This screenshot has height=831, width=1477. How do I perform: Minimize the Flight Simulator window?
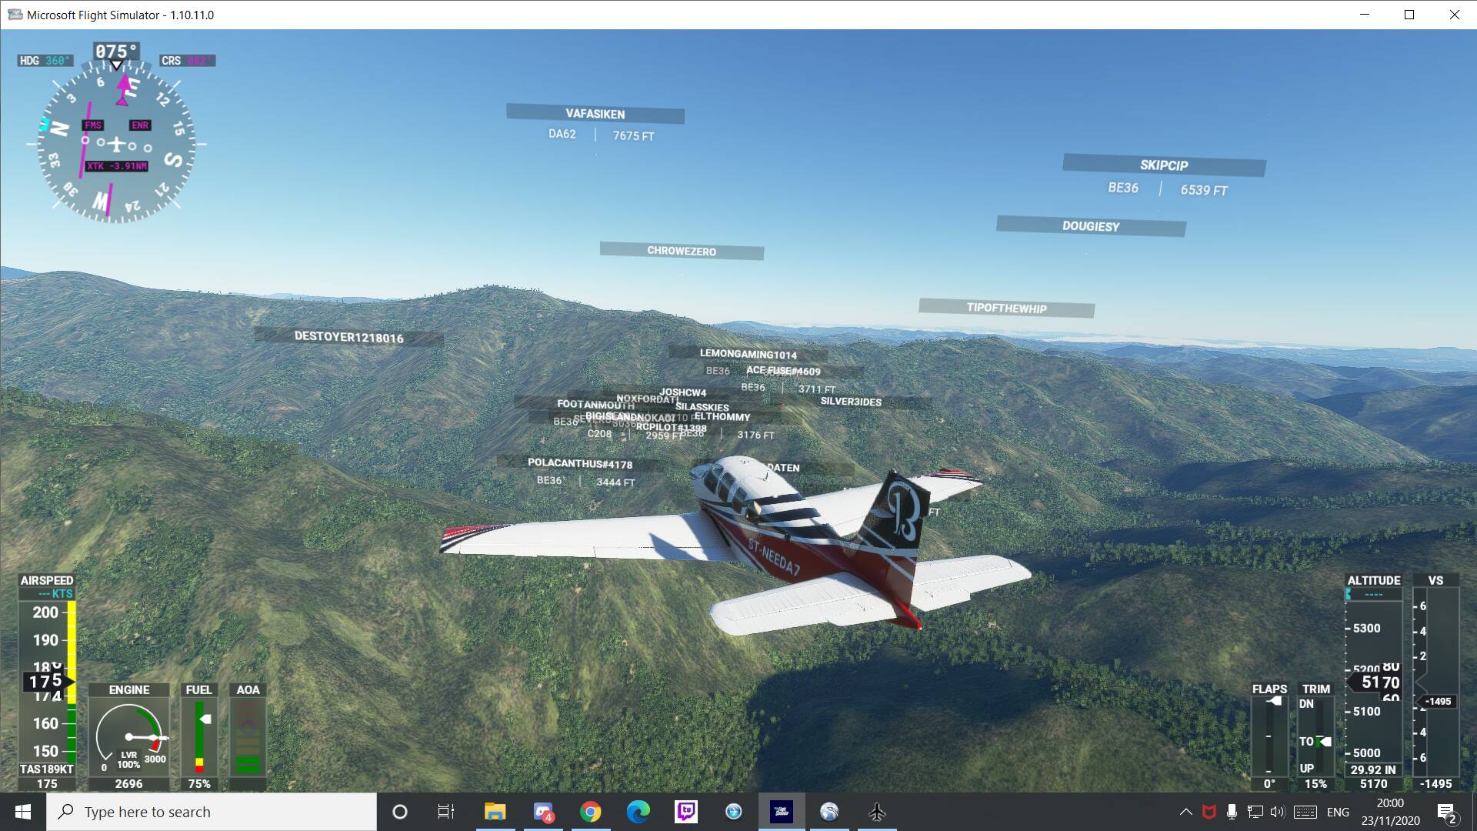pyautogui.click(x=1365, y=15)
